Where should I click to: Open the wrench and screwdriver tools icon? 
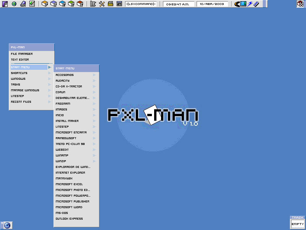102,4
